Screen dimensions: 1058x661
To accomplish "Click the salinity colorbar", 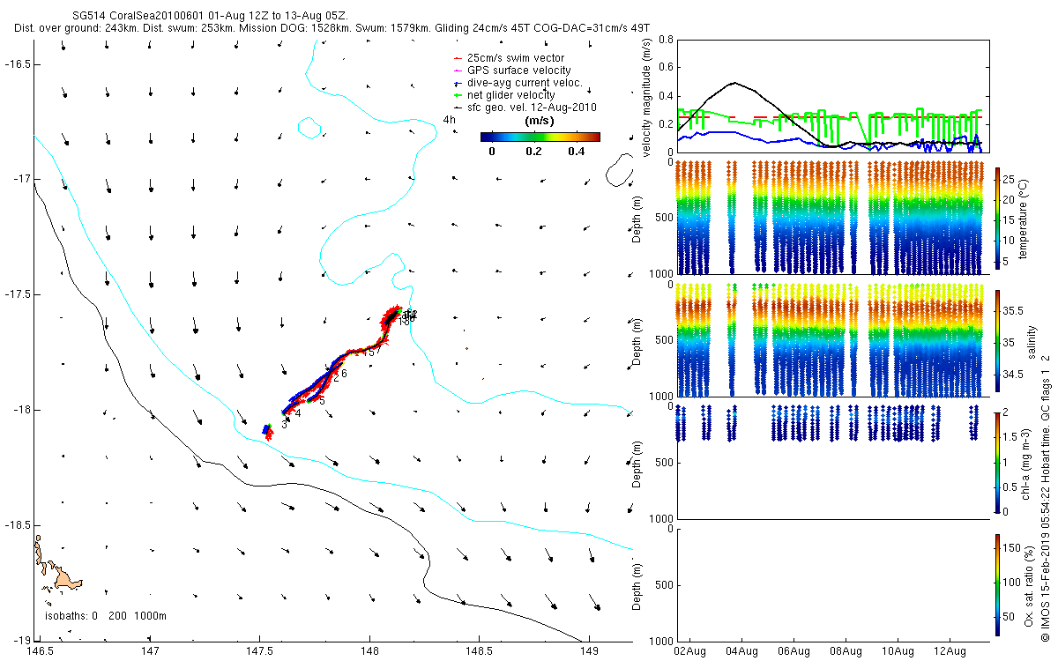I will tap(997, 341).
